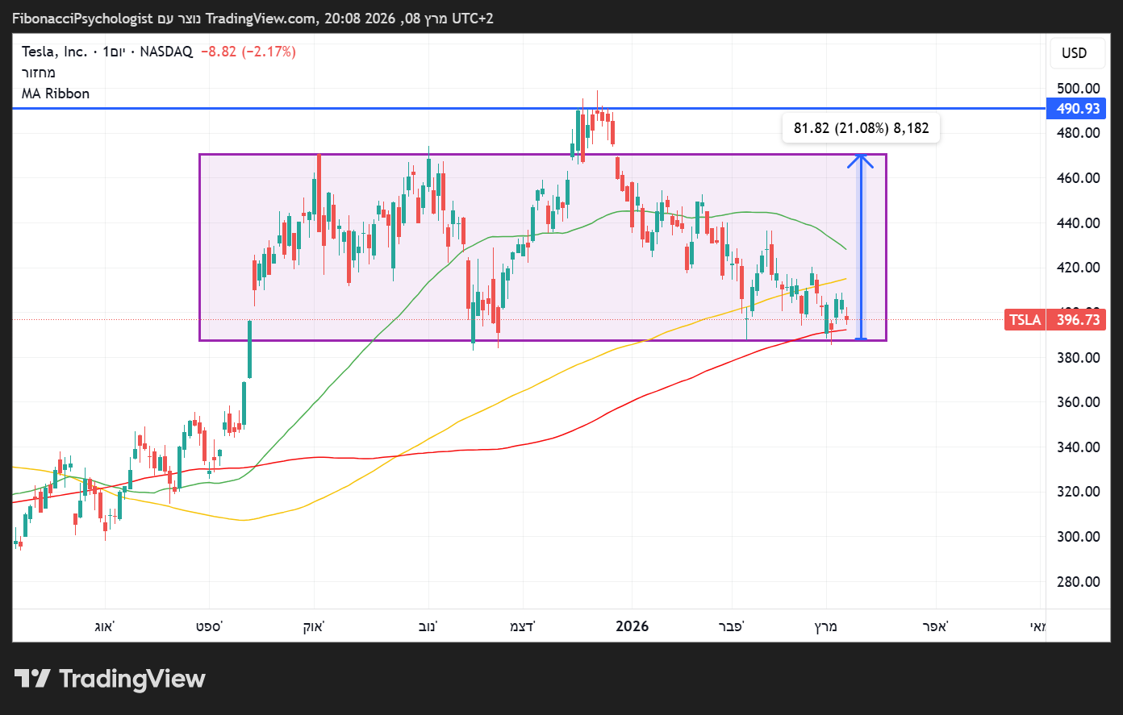Select the מחזור volume indicator label
The width and height of the screenshot is (1123, 715).
39,73
